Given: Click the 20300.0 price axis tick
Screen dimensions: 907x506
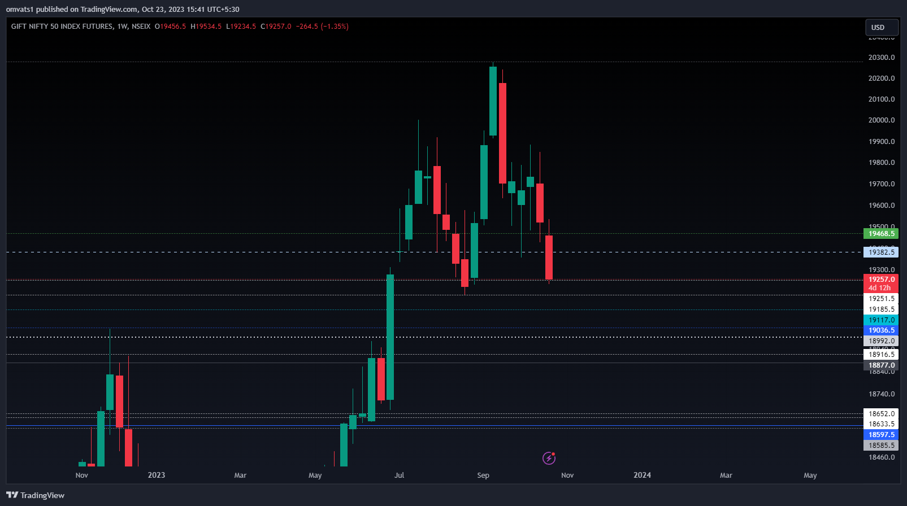Looking at the screenshot, I should 882,58.
